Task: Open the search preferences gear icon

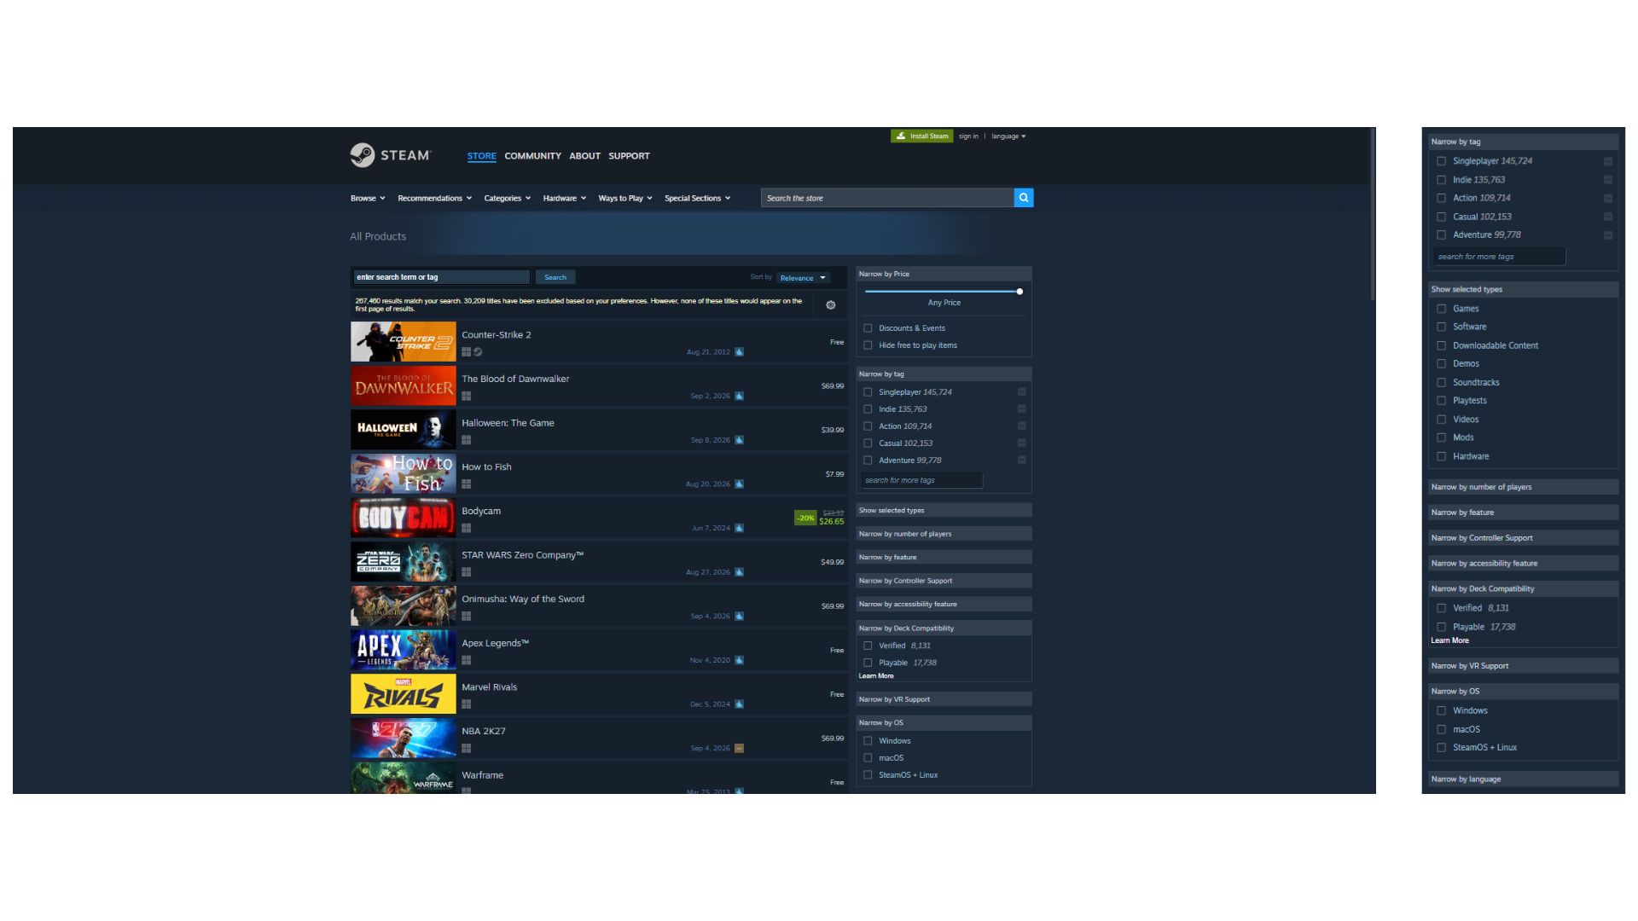Action: pos(831,304)
